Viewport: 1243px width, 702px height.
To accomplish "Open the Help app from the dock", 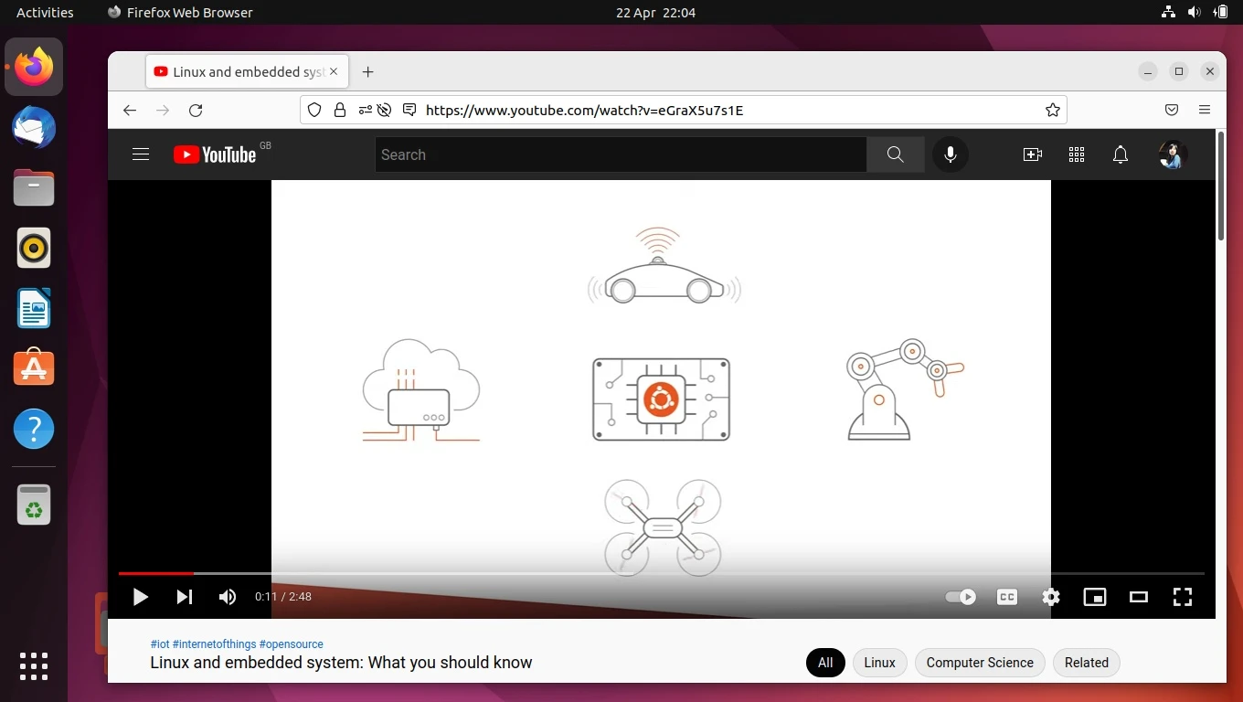I will coord(34,429).
